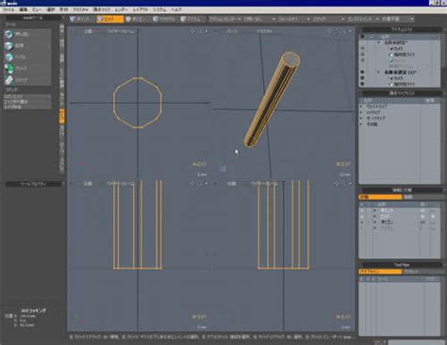447x345 pixels.
Task: Open the 対称 symmetry dropdown
Action: pos(259,19)
